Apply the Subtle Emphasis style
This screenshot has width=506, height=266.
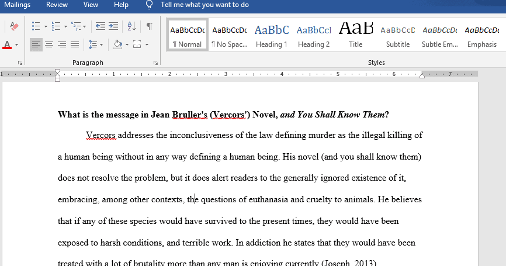[440, 35]
